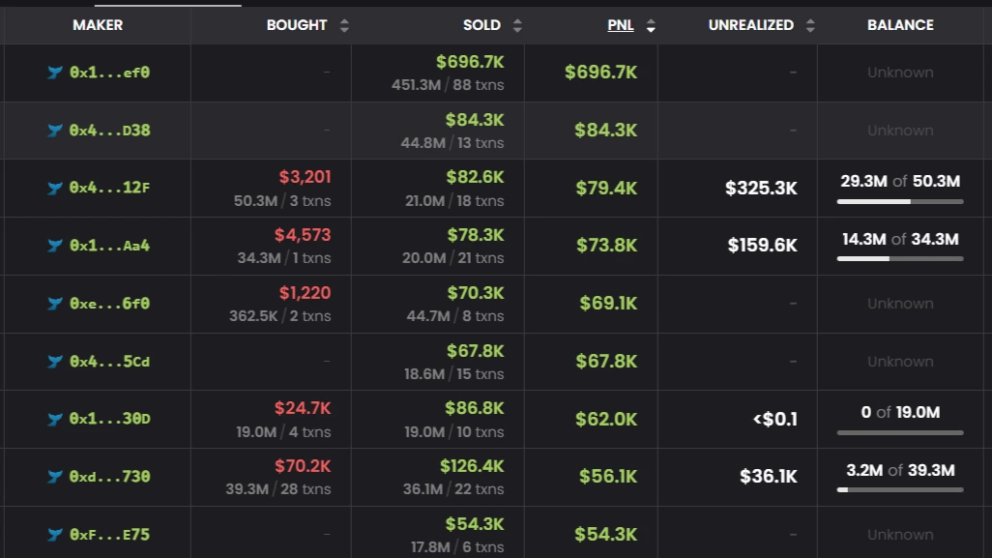Click balance bar 3.2M of 39.3M

pos(900,490)
